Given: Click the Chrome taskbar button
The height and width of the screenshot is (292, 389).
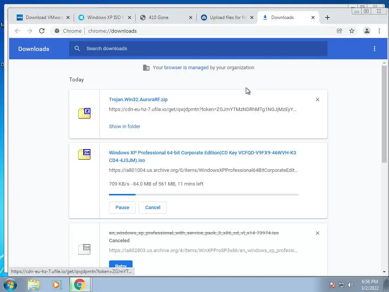Looking at the screenshot, I should point(80,284).
